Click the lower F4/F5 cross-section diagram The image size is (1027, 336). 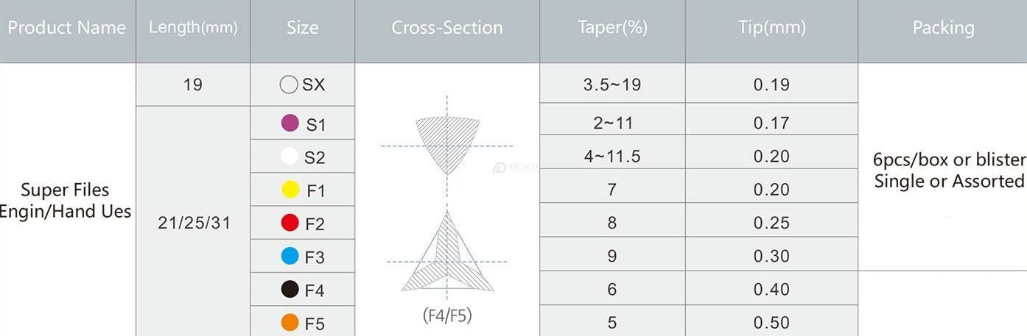[447, 257]
